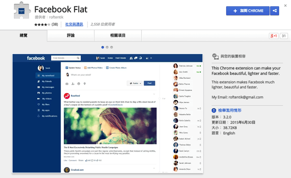The image size is (291, 178).
Task: Click My notifications bell icon in preview sidebar
Action: point(39,116)
